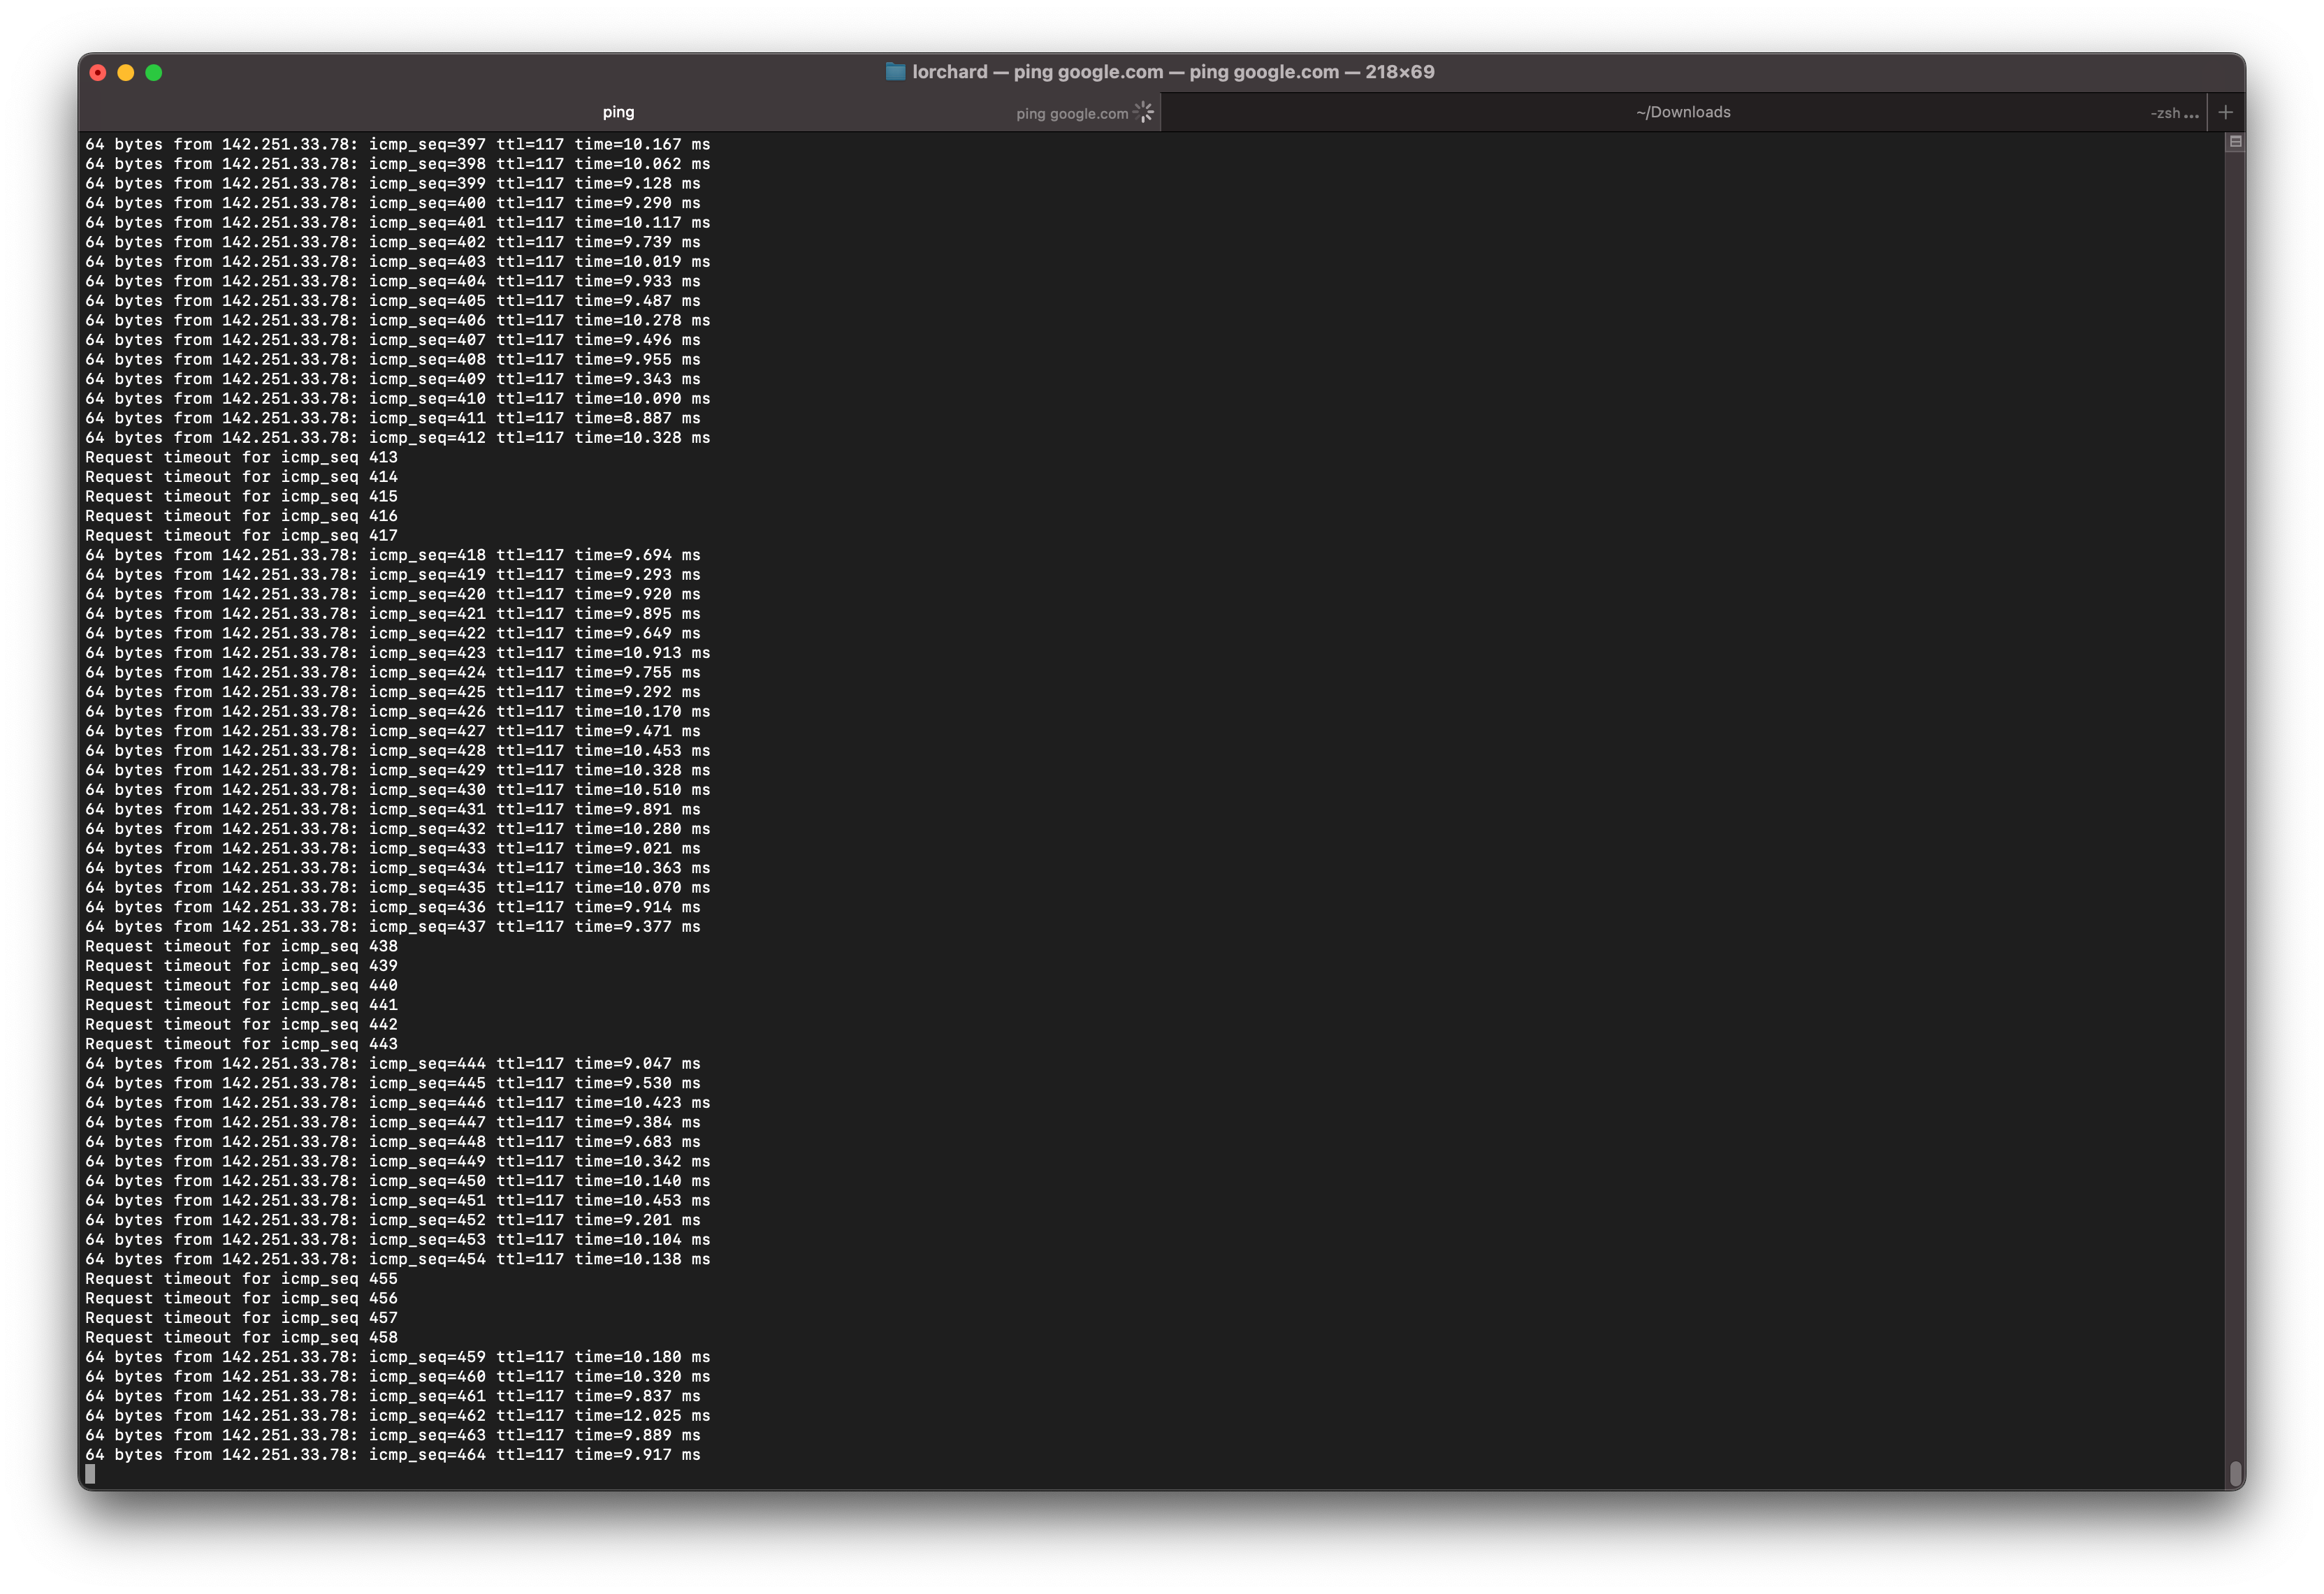Click the icmp_seq=454 output line

[x=397, y=1259]
